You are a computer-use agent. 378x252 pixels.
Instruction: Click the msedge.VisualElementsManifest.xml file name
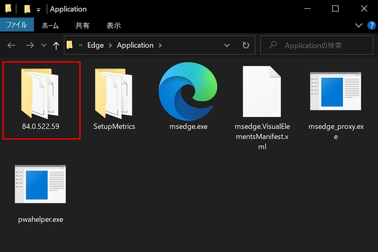[x=262, y=137]
